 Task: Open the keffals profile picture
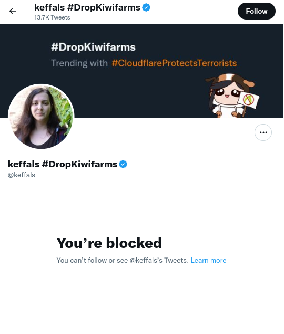tap(41, 116)
